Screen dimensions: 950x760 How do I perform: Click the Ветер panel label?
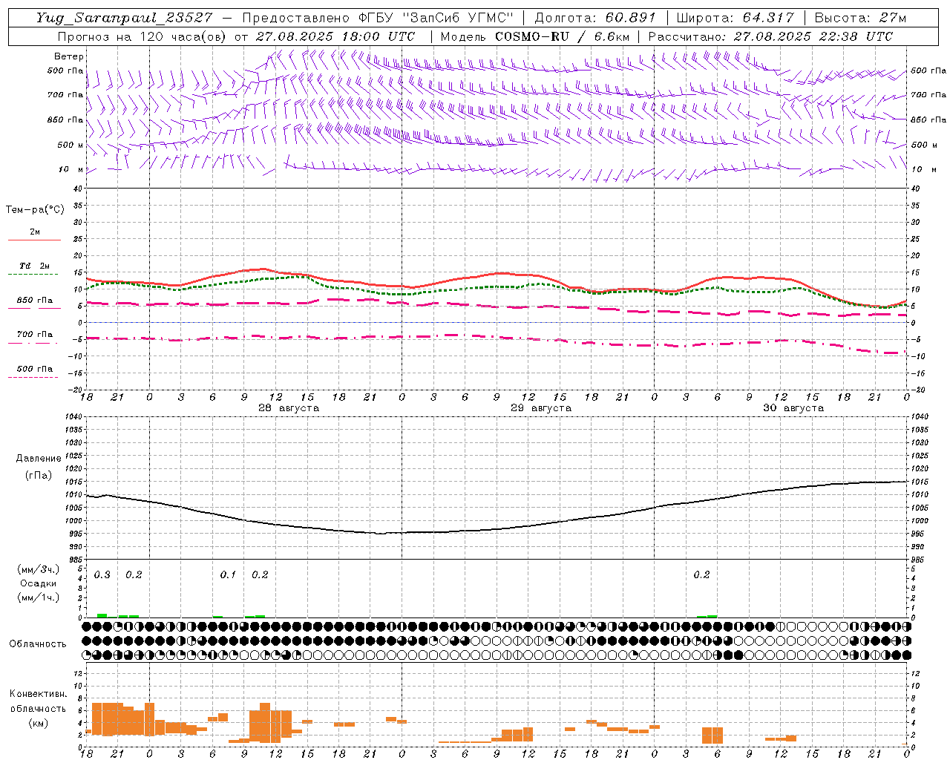coord(68,56)
